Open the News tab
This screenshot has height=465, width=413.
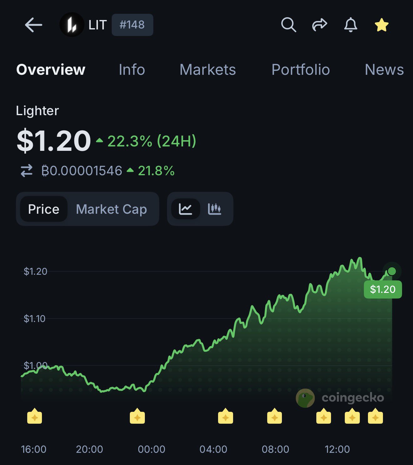(x=384, y=69)
